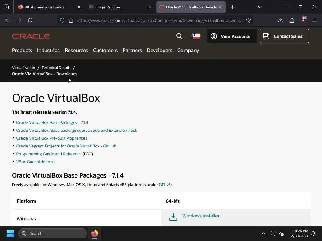Open the extensions puzzle icon
Screen dimensions: 322x241
point(292,20)
